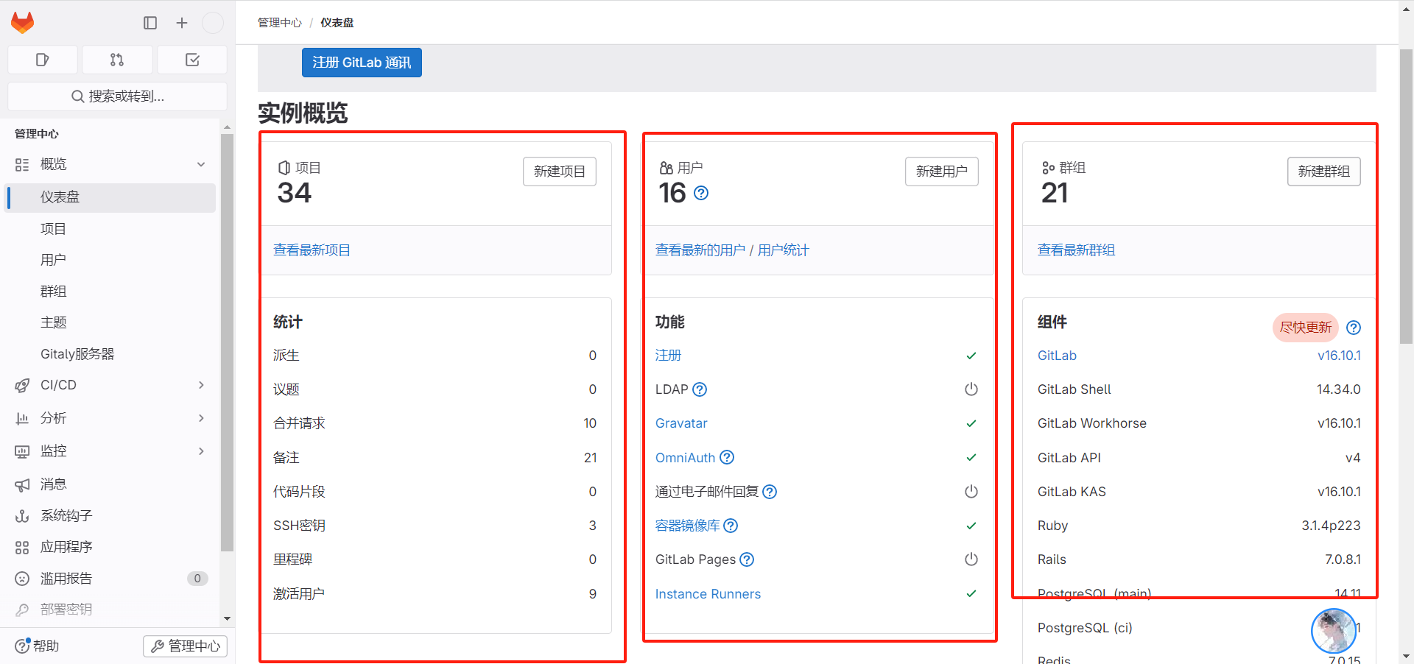Click the 新建项目 button
The width and height of the screenshot is (1414, 664).
(560, 172)
